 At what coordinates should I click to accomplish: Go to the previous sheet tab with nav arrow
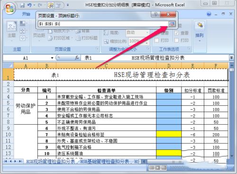pos(10,161)
